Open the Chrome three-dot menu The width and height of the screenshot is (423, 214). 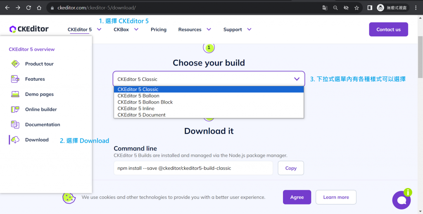tap(416, 8)
